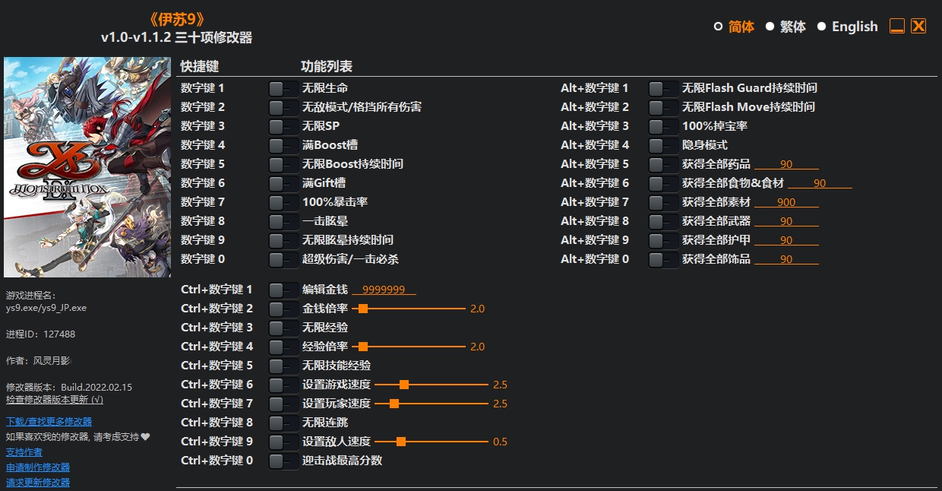The image size is (942, 491).
Task: Click the 9999999 money value field
Action: (x=384, y=289)
